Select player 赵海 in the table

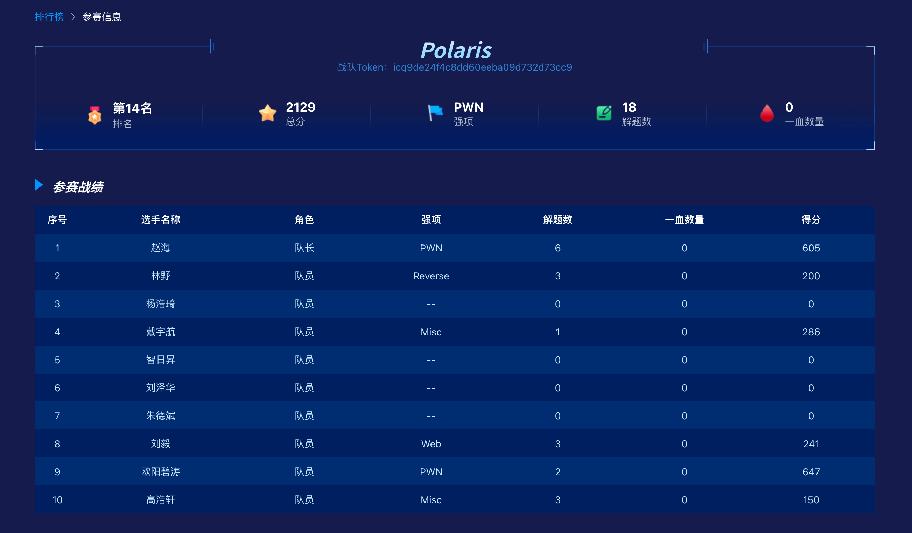tap(160, 248)
